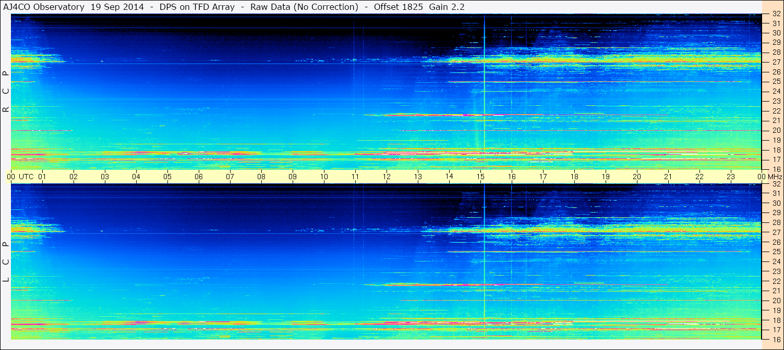Image resolution: width=784 pixels, height=350 pixels.
Task: Click the 32 MHz label on the LCP scale
Action: pos(776,184)
